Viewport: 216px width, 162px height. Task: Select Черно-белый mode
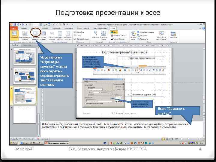tap(118, 39)
